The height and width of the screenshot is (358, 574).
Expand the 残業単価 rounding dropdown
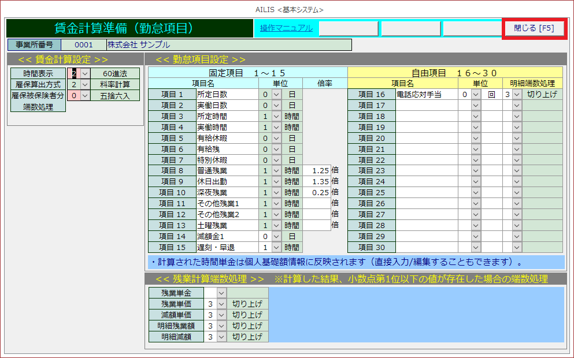tap(221, 304)
